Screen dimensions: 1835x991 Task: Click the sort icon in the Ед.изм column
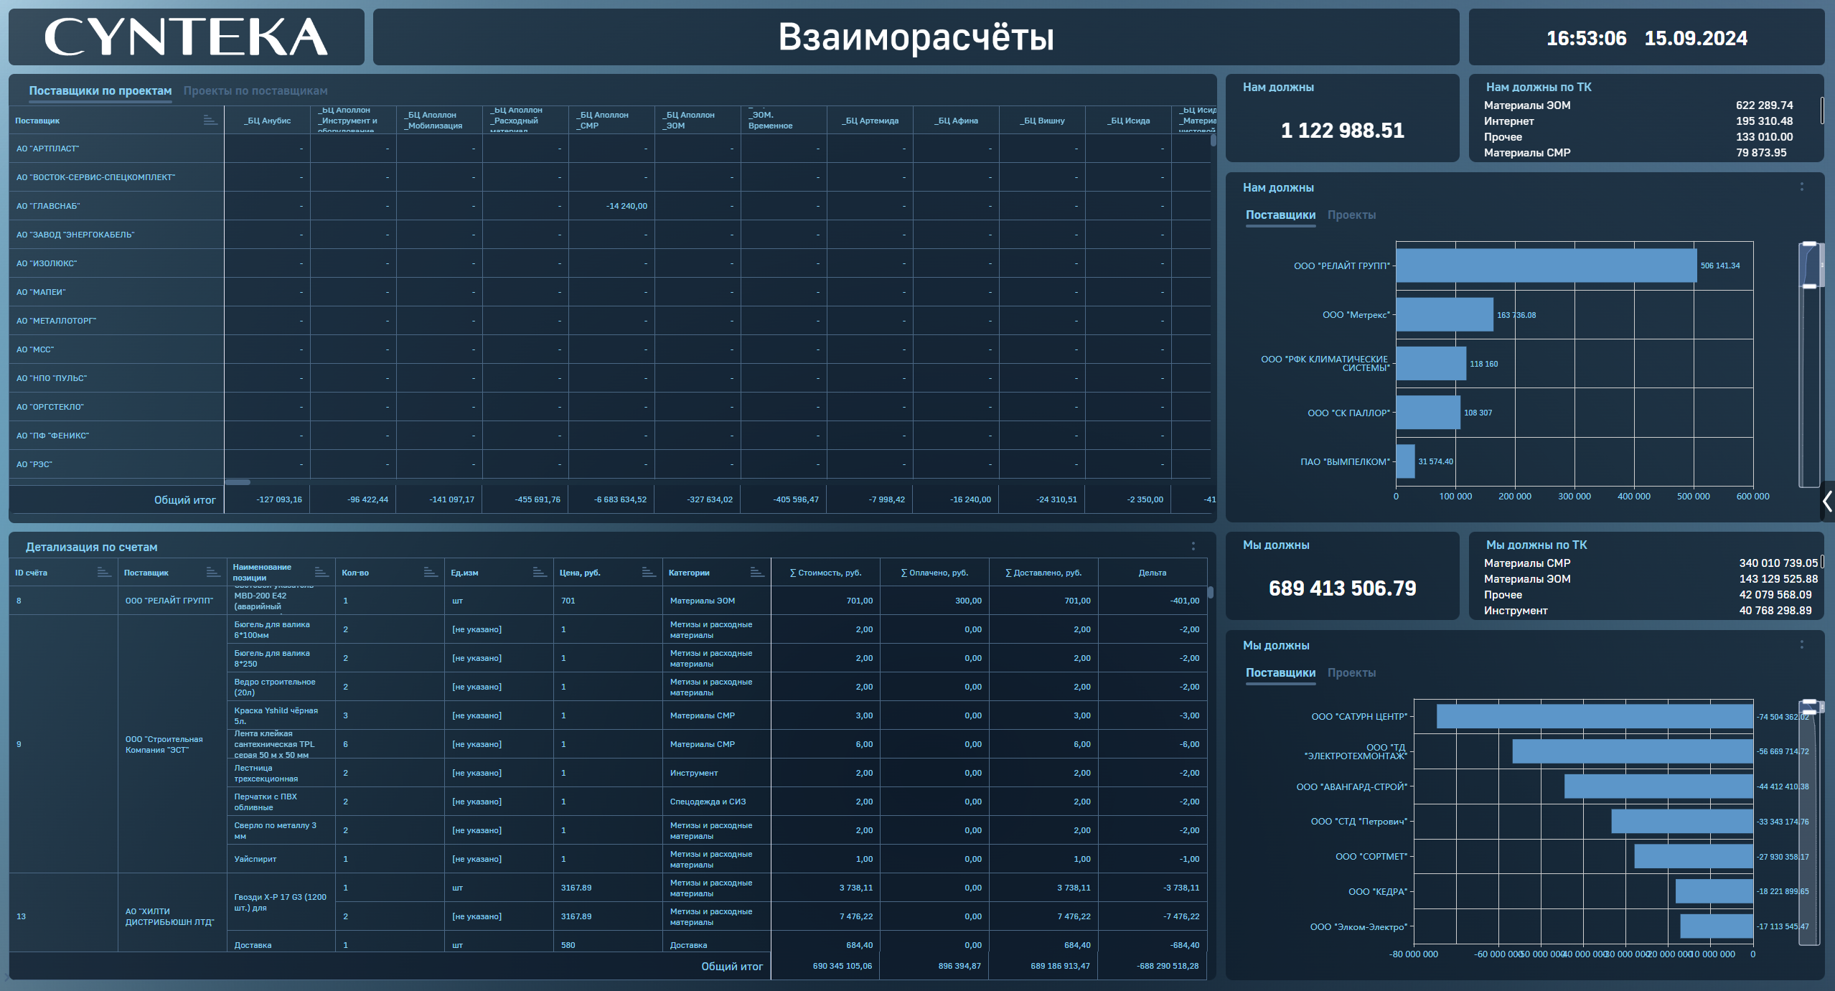click(540, 572)
